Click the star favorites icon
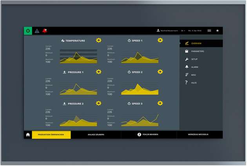 tap(218, 30)
